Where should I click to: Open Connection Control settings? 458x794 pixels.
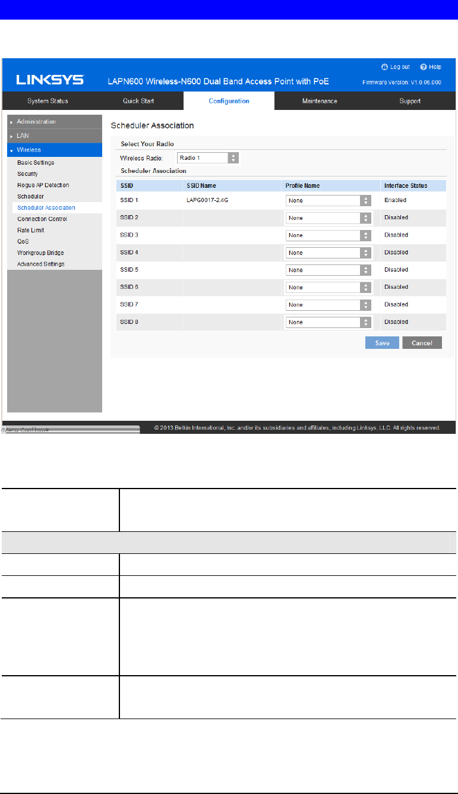(x=42, y=219)
